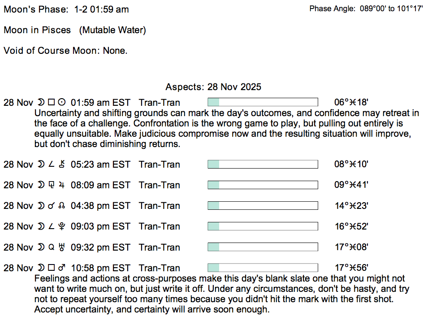Screen dimensions: 432x321
Task: Click the 09°41' Pisces position value
Action: point(351,185)
